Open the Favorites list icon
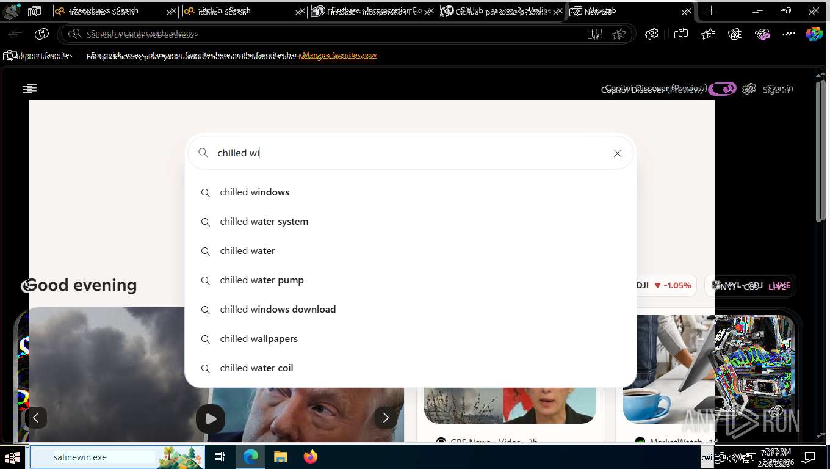830x469 pixels. [708, 34]
